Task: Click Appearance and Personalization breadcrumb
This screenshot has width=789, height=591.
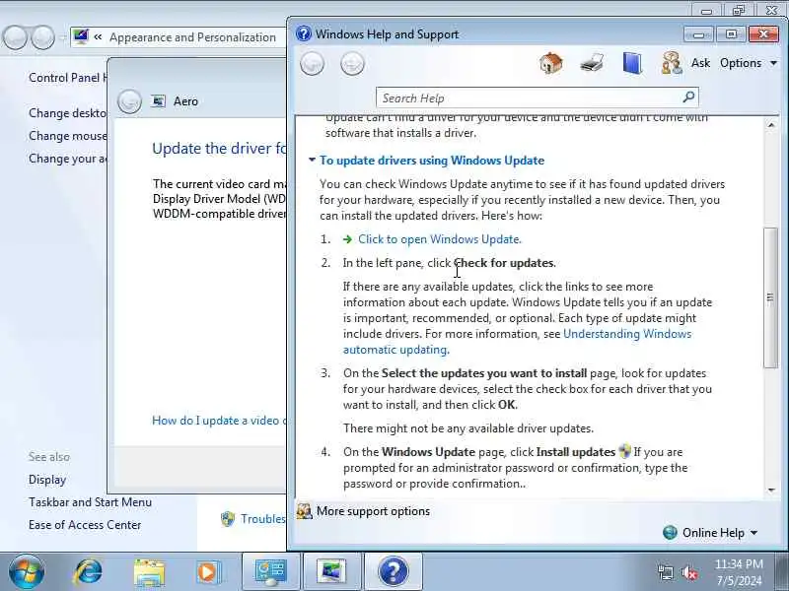Action: point(192,37)
